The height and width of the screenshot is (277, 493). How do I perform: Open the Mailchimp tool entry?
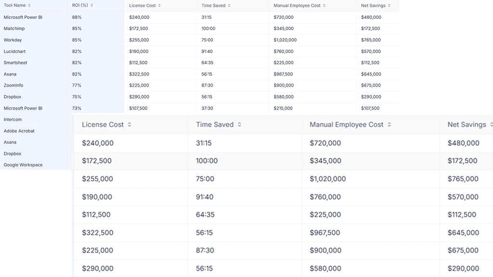14,28
